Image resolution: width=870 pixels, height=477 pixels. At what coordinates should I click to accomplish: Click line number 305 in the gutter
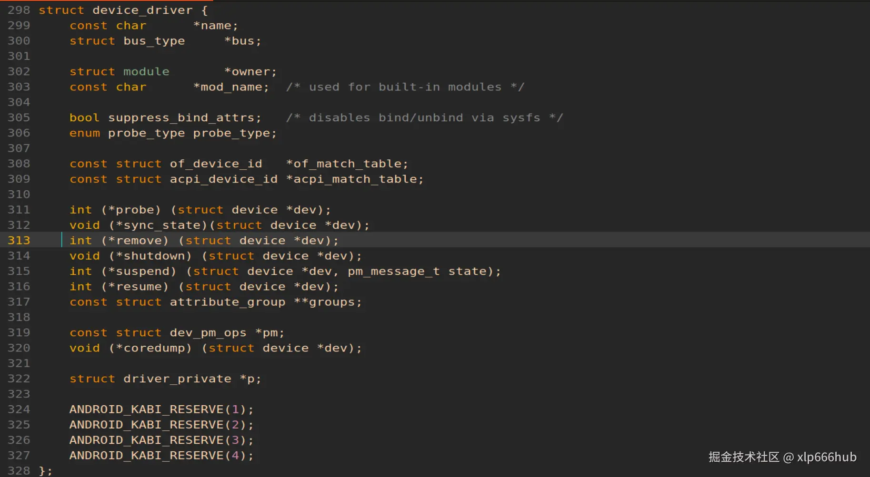click(x=19, y=117)
